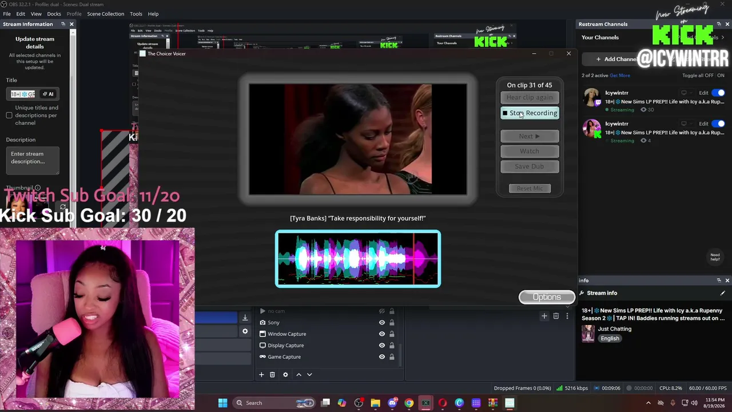Screen dimensions: 732x412
Task: Toggle all channels ON
Action: point(720,76)
